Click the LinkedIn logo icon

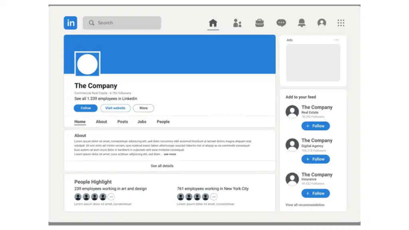[x=70, y=23]
